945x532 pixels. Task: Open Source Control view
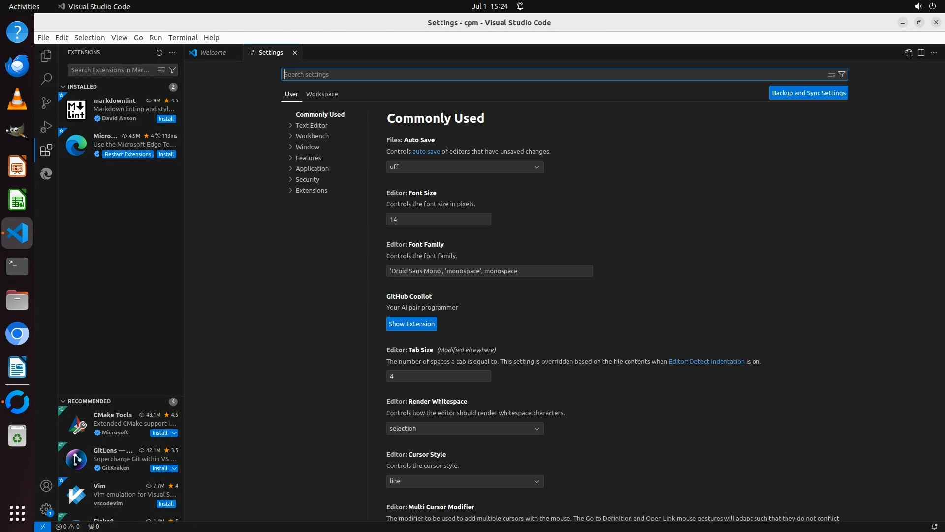pos(46,102)
